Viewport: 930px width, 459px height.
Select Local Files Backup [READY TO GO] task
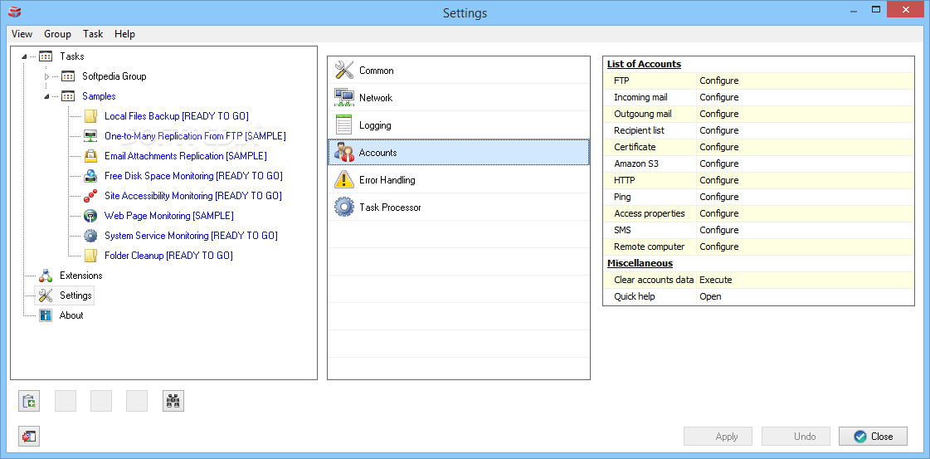[x=176, y=116]
